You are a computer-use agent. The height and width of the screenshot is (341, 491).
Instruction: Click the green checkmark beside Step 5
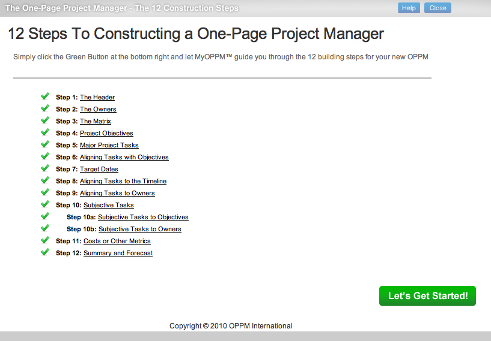click(45, 144)
